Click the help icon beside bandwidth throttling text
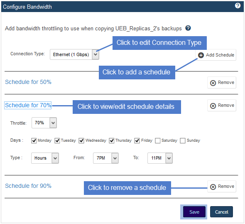This screenshot has width=245, height=224. (x=188, y=28)
